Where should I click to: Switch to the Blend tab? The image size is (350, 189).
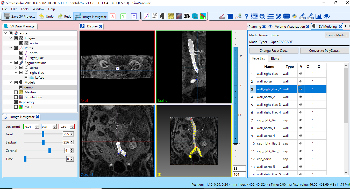275,58
